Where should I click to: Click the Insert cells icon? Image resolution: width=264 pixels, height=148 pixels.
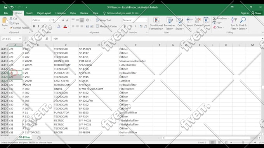(189, 20)
